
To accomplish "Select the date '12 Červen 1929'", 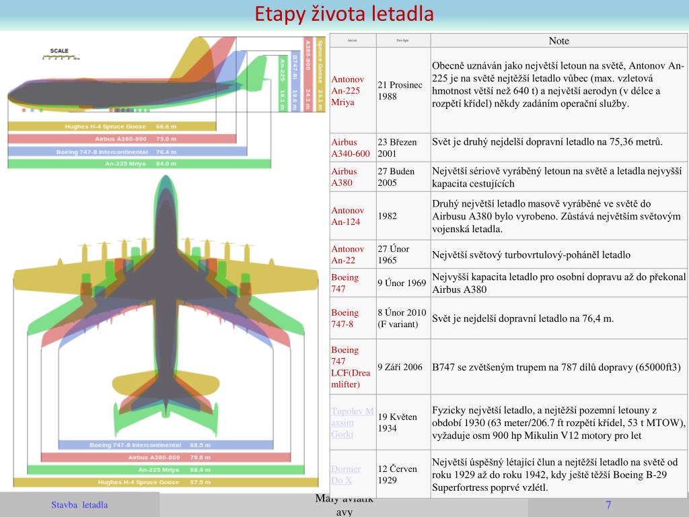I will (x=397, y=475).
